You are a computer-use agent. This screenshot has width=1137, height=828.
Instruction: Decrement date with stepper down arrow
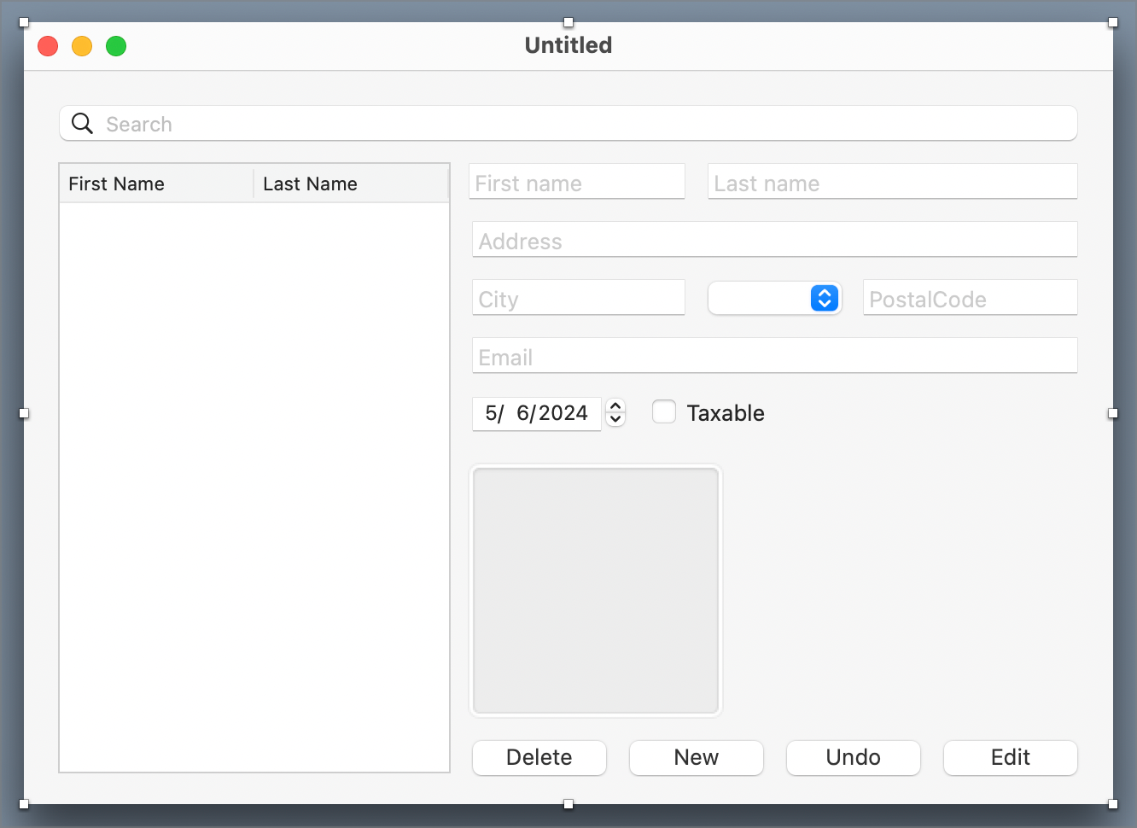coord(615,420)
